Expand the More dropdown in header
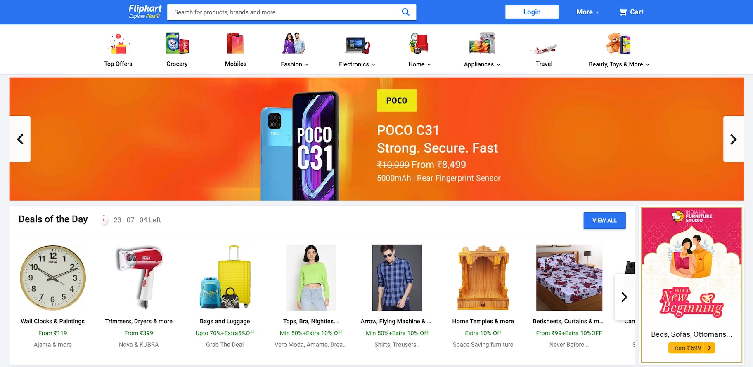Screen dimensions: 753x367 [587, 12]
